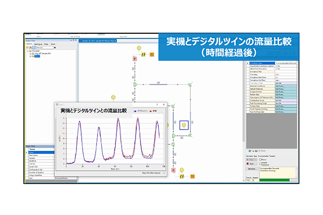The width and height of the screenshot is (323, 215).
Task: Switch to the Roles tab in Project View
Action: pos(46,44)
